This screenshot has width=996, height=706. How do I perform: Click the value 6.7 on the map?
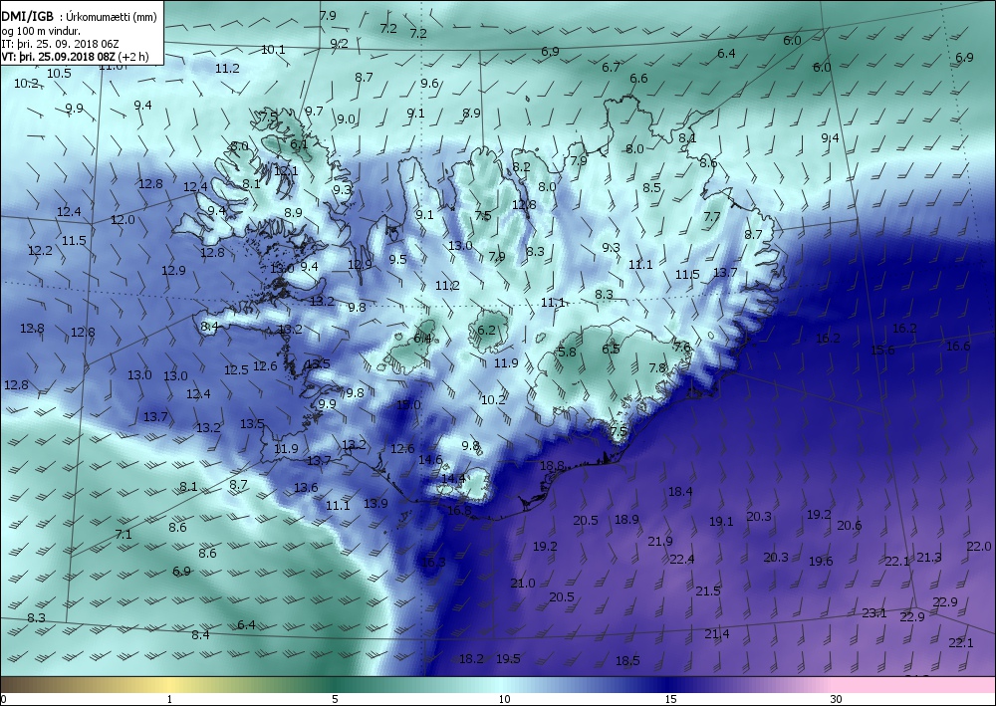click(611, 67)
